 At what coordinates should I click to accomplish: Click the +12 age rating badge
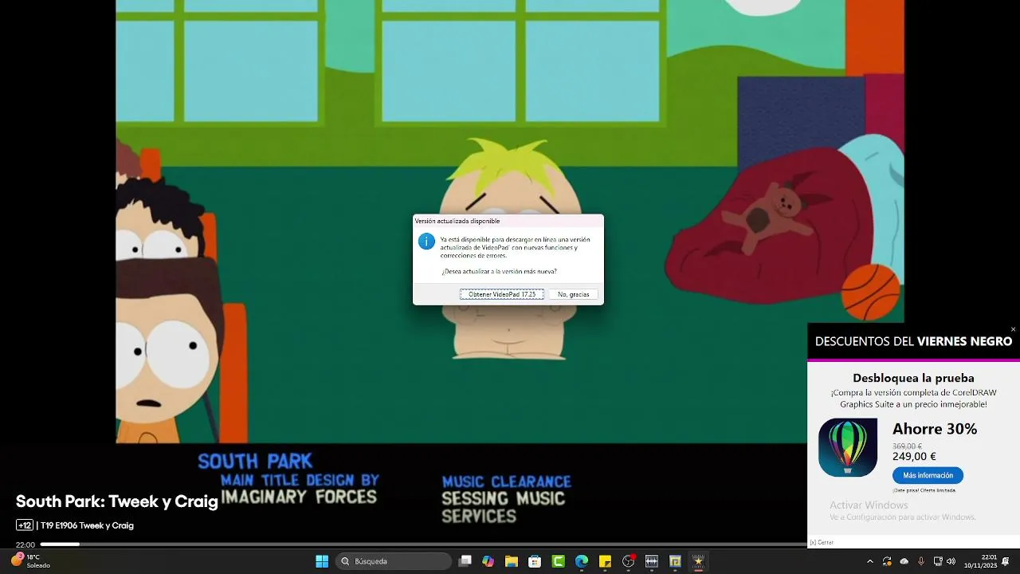[25, 525]
